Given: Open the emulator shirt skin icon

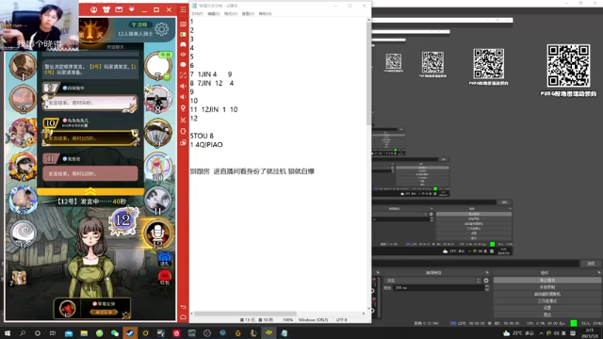Looking at the screenshot, I should (x=106, y=9).
